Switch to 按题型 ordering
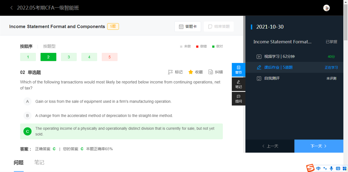Viewport: 348px width, 172px height. [49, 46]
